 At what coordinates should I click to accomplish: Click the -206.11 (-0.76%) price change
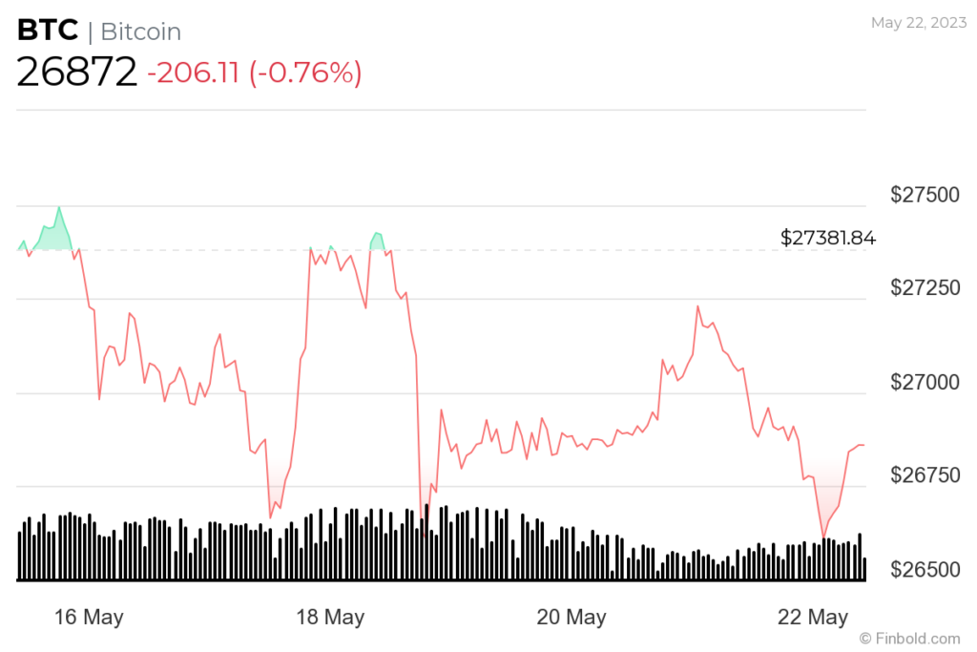tap(254, 73)
